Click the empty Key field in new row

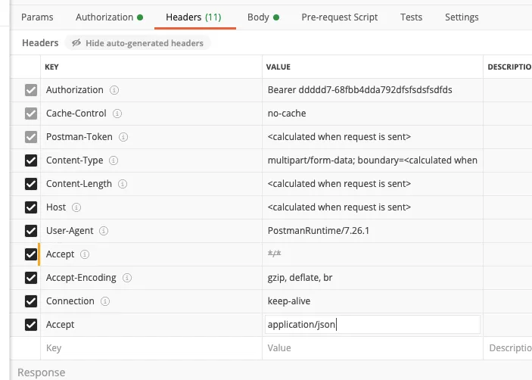[151, 348]
